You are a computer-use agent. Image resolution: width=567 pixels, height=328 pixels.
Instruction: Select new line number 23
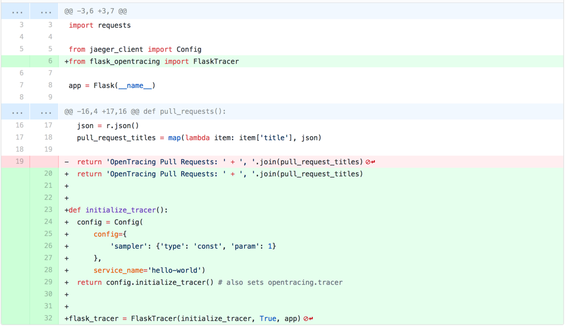click(x=48, y=210)
